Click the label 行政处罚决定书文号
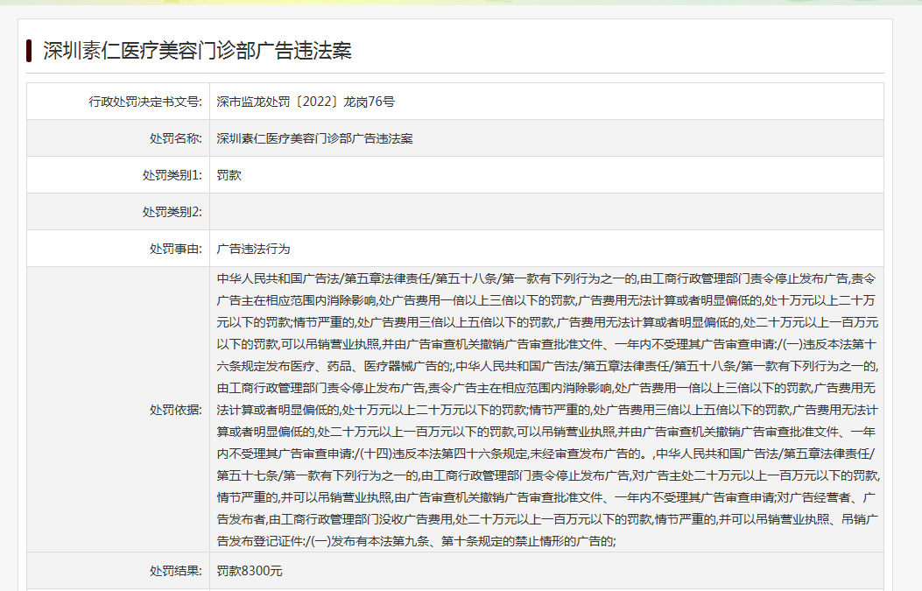 [145, 102]
